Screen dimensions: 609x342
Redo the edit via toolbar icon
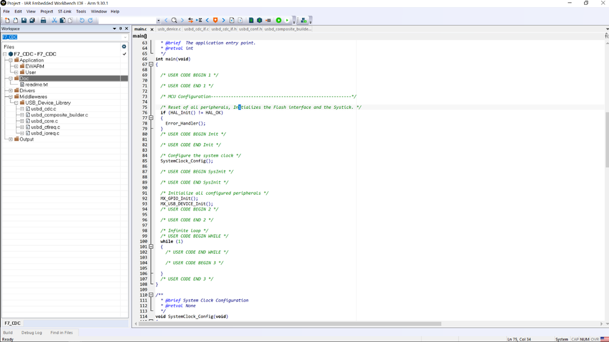90,20
